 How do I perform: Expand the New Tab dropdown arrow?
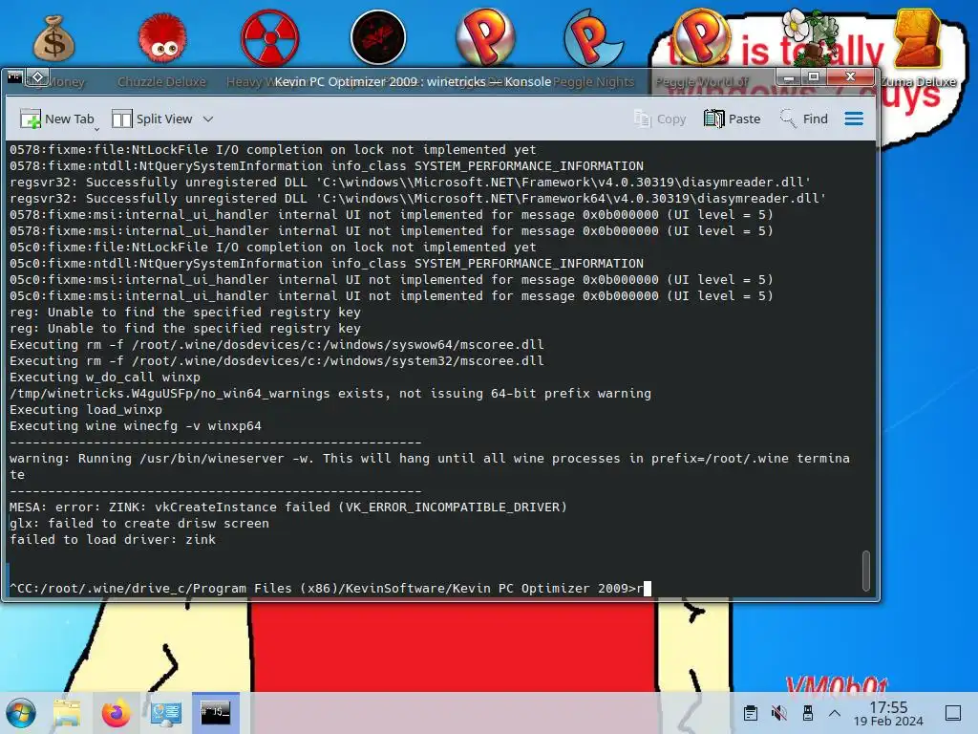coord(96,129)
